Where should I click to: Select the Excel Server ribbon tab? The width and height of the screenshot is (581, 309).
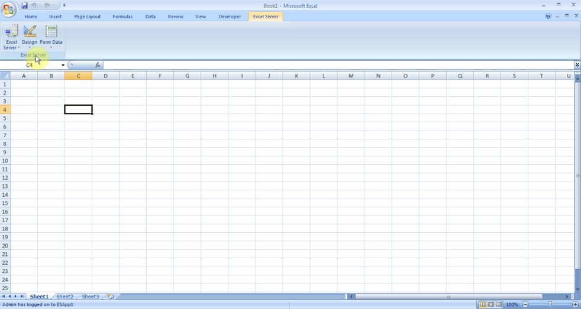click(266, 17)
